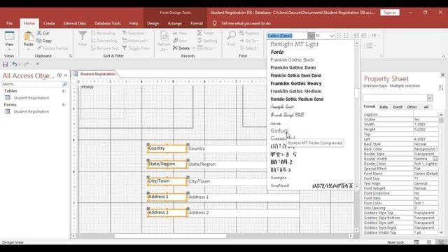Viewport: 448px width, 252px height.
Task: Collapse the navigation pane with the chevron
Action: (66, 76)
